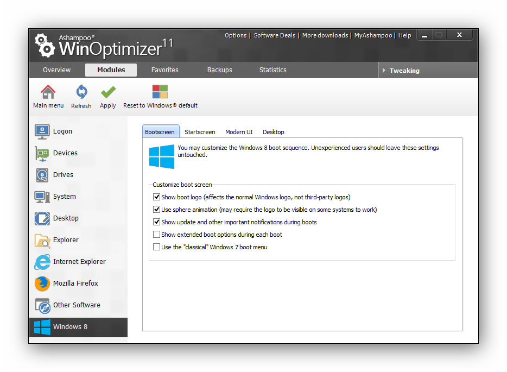Select the Windows 8 sidebar icon
This screenshot has height=372, width=507.
42,327
